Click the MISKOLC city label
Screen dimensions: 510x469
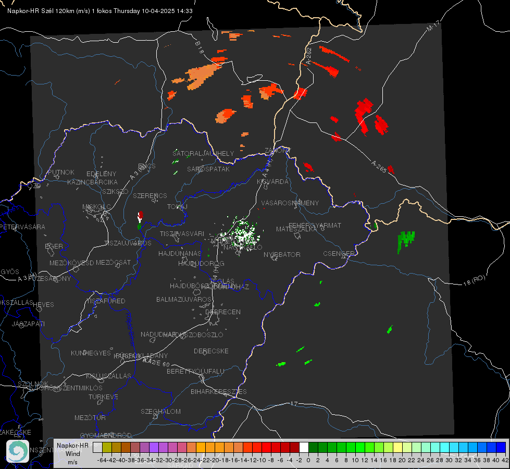pos(96,207)
